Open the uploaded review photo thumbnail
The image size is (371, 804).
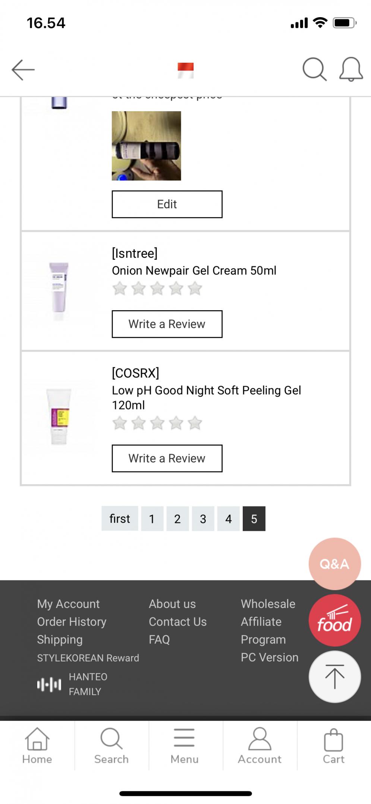(x=146, y=146)
